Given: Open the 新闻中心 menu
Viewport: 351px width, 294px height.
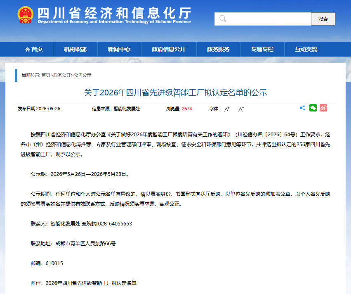Looking at the screenshot, I should [119, 49].
